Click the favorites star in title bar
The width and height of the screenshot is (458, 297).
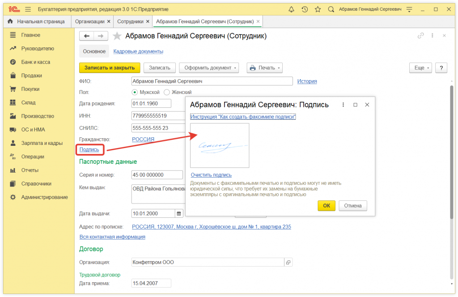(318, 9)
